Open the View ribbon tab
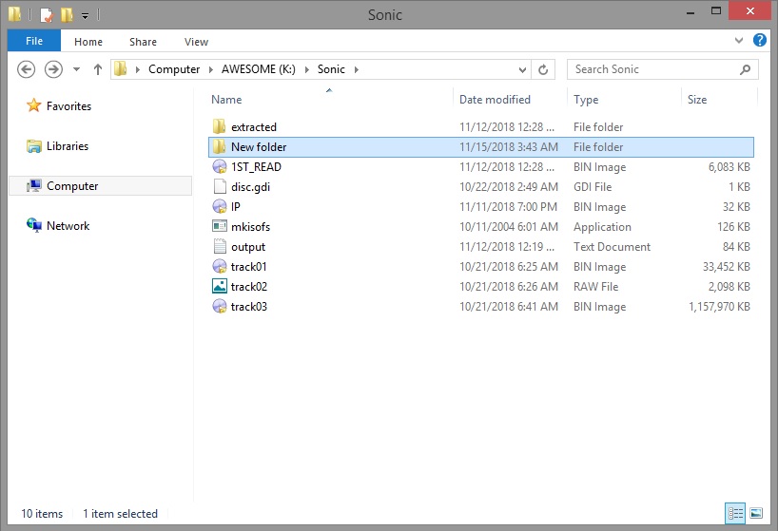The height and width of the screenshot is (531, 778). (x=196, y=42)
